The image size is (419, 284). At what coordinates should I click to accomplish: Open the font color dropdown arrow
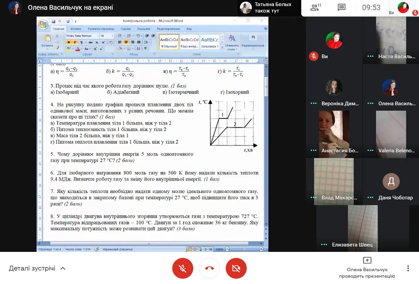point(81,49)
